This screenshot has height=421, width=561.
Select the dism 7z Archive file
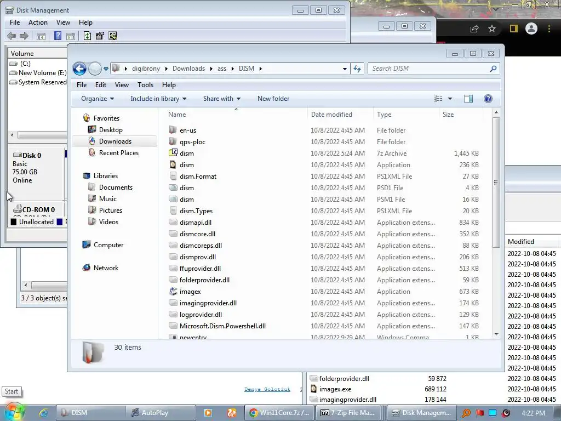pos(187,153)
